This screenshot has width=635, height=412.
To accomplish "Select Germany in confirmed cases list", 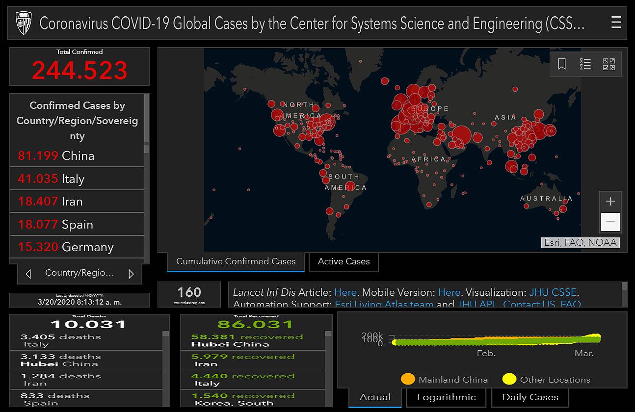I will pos(77,247).
